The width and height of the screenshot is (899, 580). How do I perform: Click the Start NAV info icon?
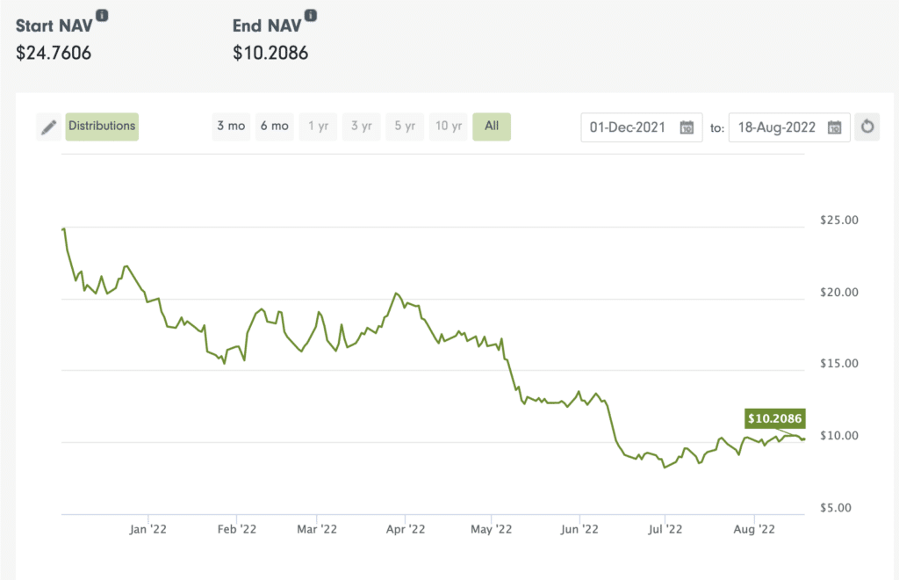103,16
